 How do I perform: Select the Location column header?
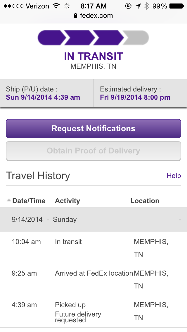tap(145, 201)
